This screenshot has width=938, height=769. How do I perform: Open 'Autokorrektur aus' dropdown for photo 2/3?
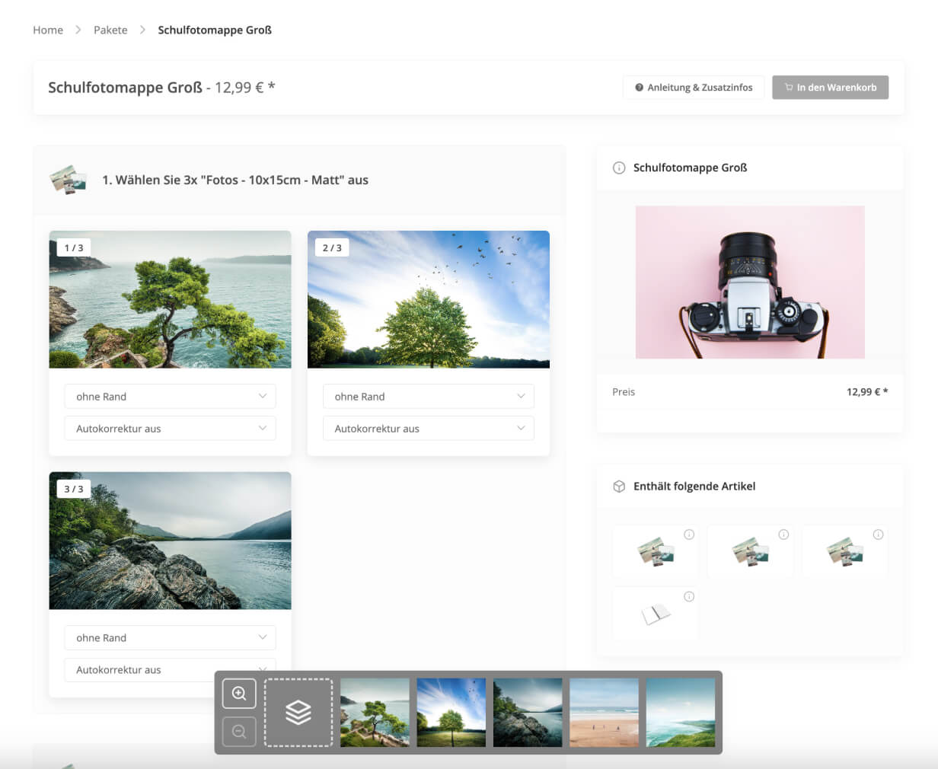428,429
